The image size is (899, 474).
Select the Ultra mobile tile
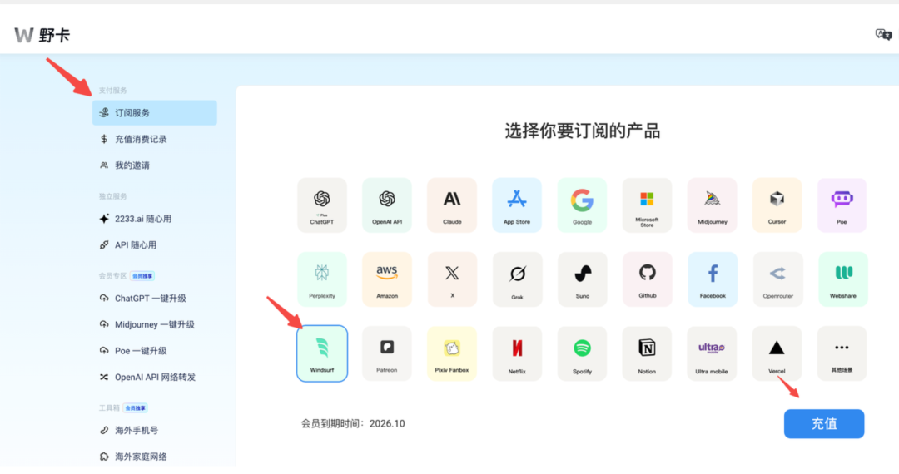pos(712,353)
